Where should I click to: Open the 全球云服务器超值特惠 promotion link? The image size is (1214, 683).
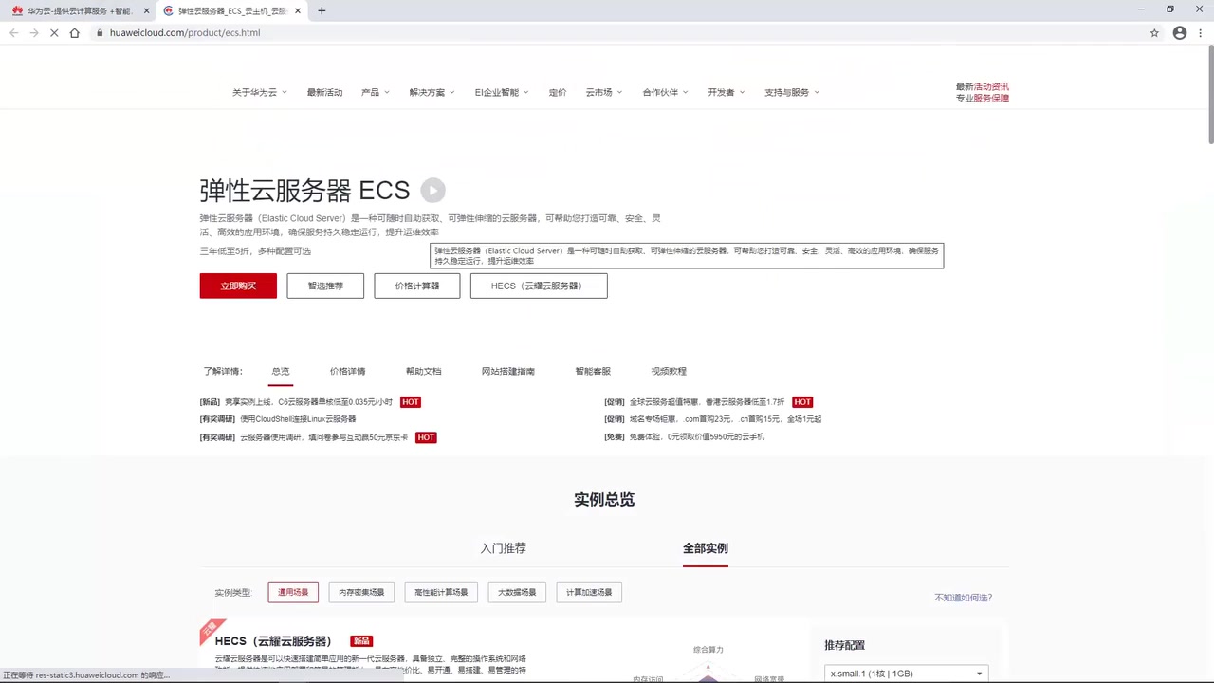tap(707, 402)
